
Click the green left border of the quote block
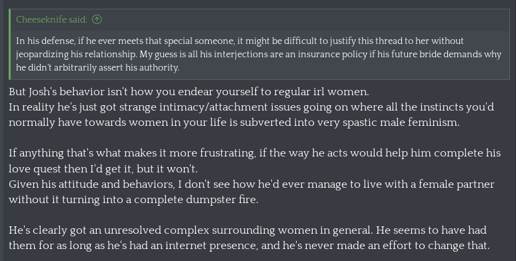[x=9, y=44]
